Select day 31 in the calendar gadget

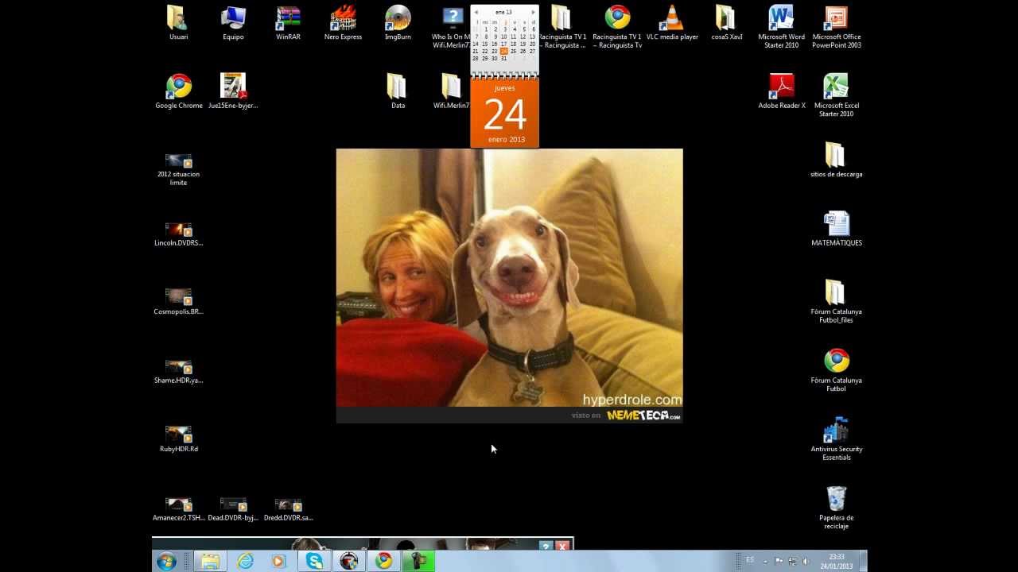pyautogui.click(x=503, y=58)
